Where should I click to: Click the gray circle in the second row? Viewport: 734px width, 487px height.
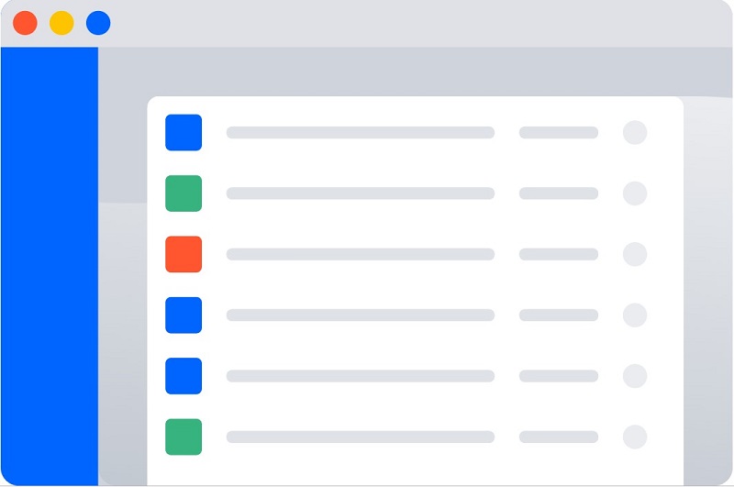635,194
